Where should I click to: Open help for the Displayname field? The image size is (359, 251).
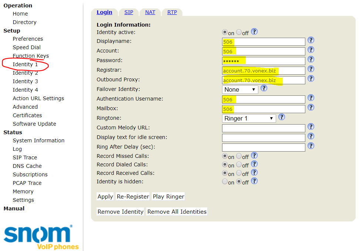point(311,40)
